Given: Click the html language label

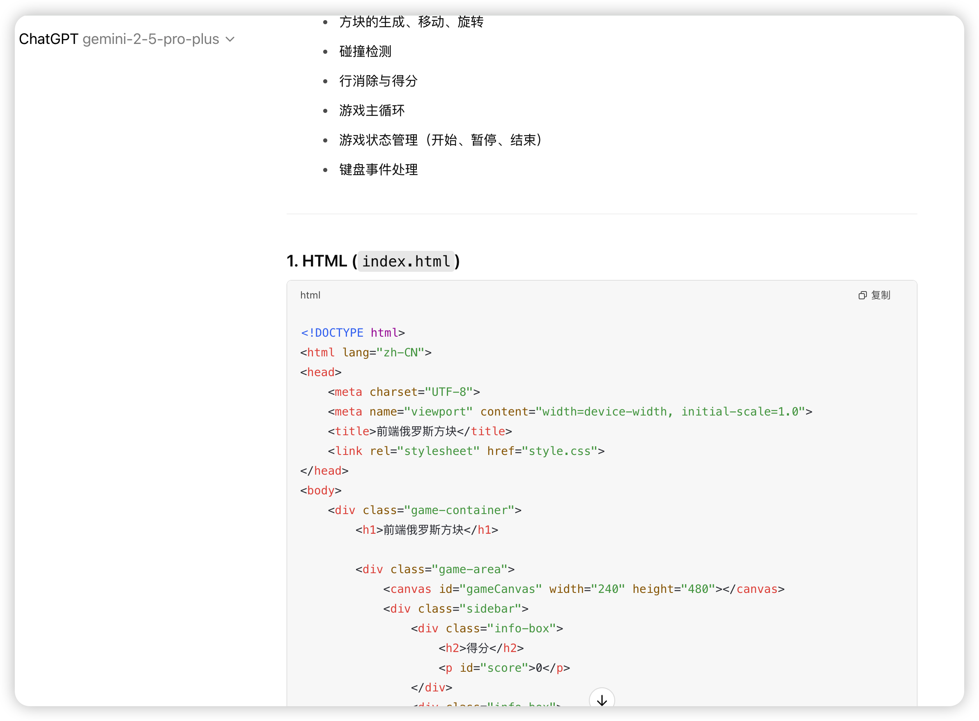Looking at the screenshot, I should 310,296.
